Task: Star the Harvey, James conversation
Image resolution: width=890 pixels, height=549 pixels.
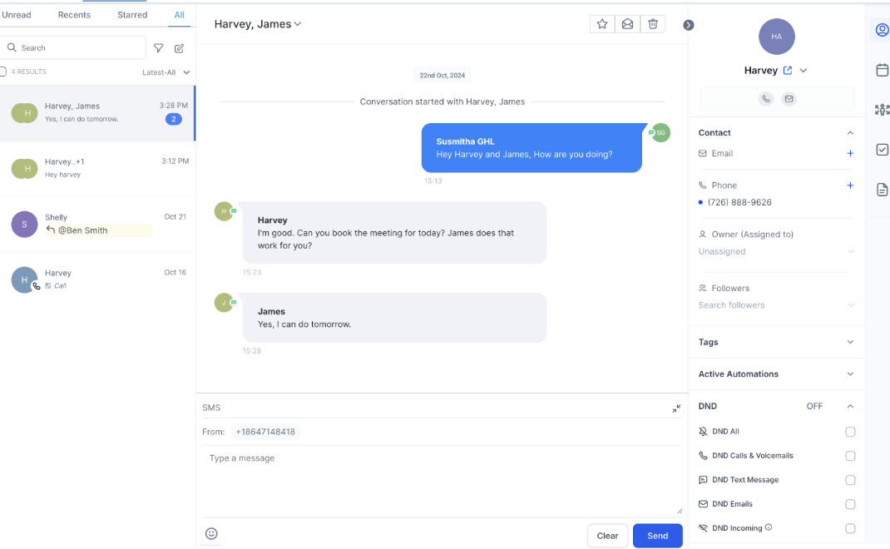Action: pos(601,24)
